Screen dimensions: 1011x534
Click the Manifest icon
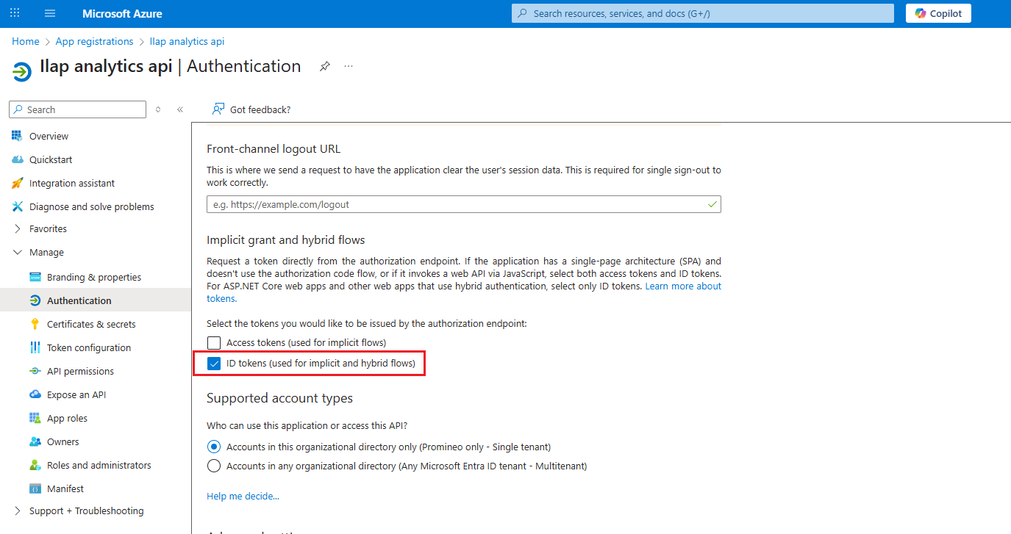tap(35, 488)
